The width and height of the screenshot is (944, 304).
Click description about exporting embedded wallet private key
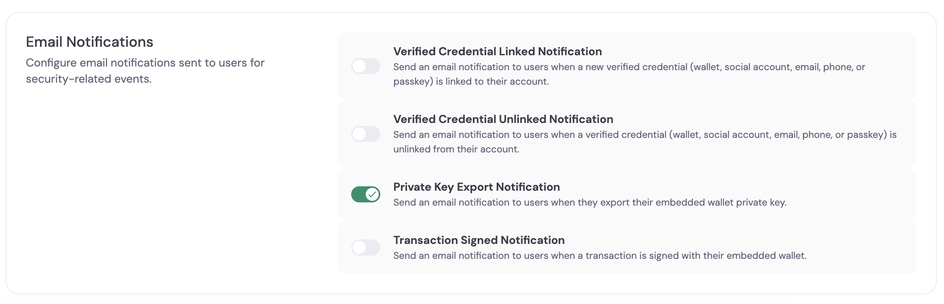[590, 202]
